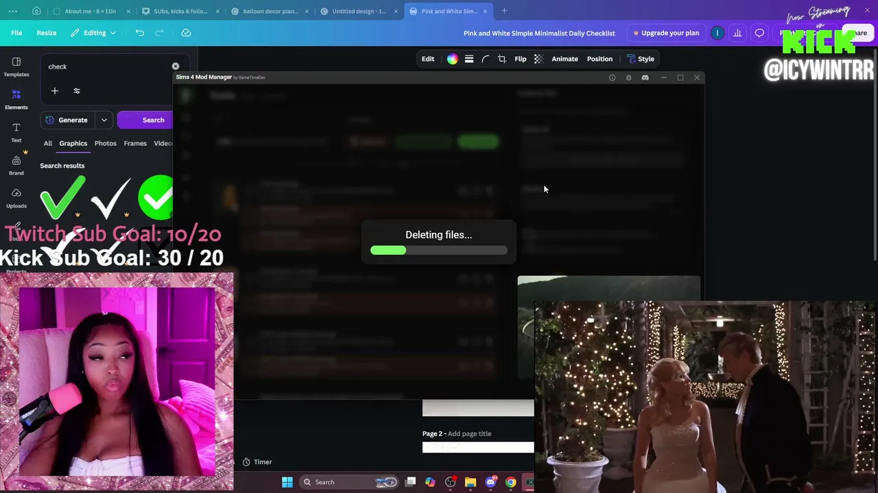Open File Explorer from the taskbar

(x=471, y=482)
